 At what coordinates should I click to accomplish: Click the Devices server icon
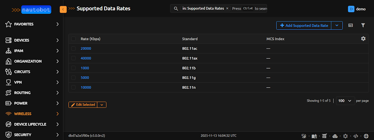(x=8, y=40)
